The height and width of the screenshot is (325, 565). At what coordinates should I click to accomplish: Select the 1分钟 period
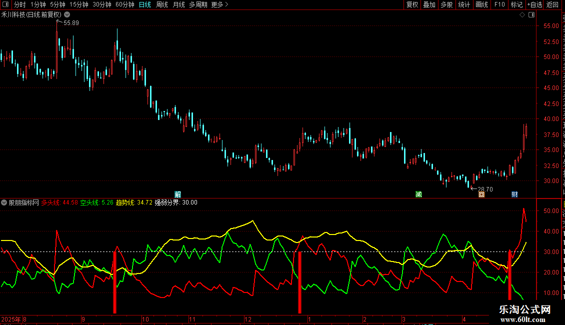38,4
